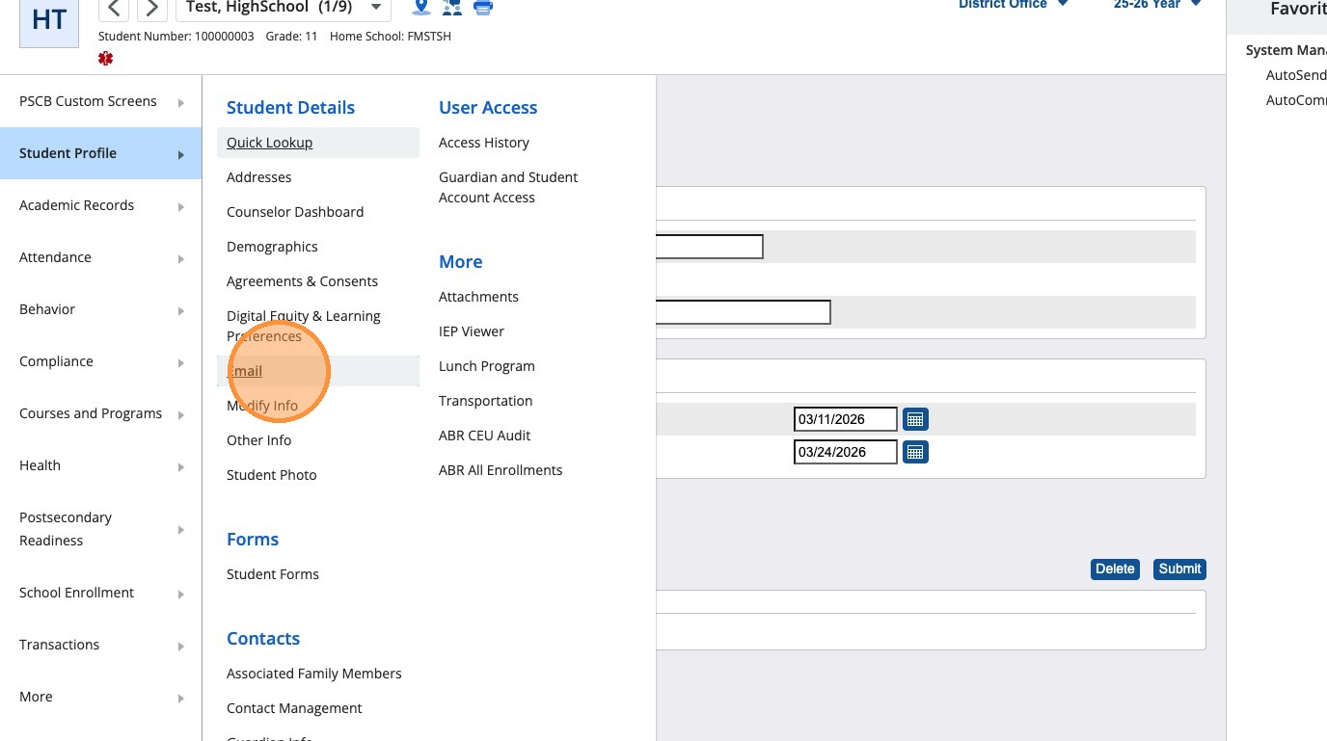The height and width of the screenshot is (741, 1327).
Task: Open Associated Family Members under Contacts
Action: click(x=313, y=674)
